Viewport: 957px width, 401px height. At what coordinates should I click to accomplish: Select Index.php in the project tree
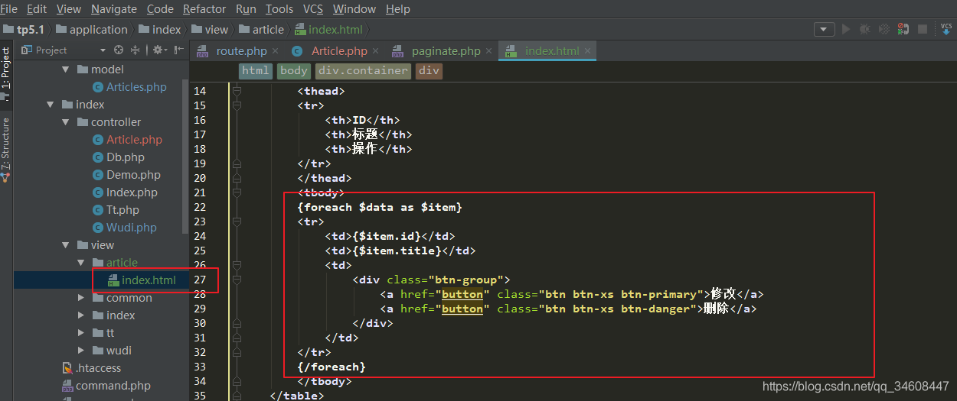[x=132, y=192]
